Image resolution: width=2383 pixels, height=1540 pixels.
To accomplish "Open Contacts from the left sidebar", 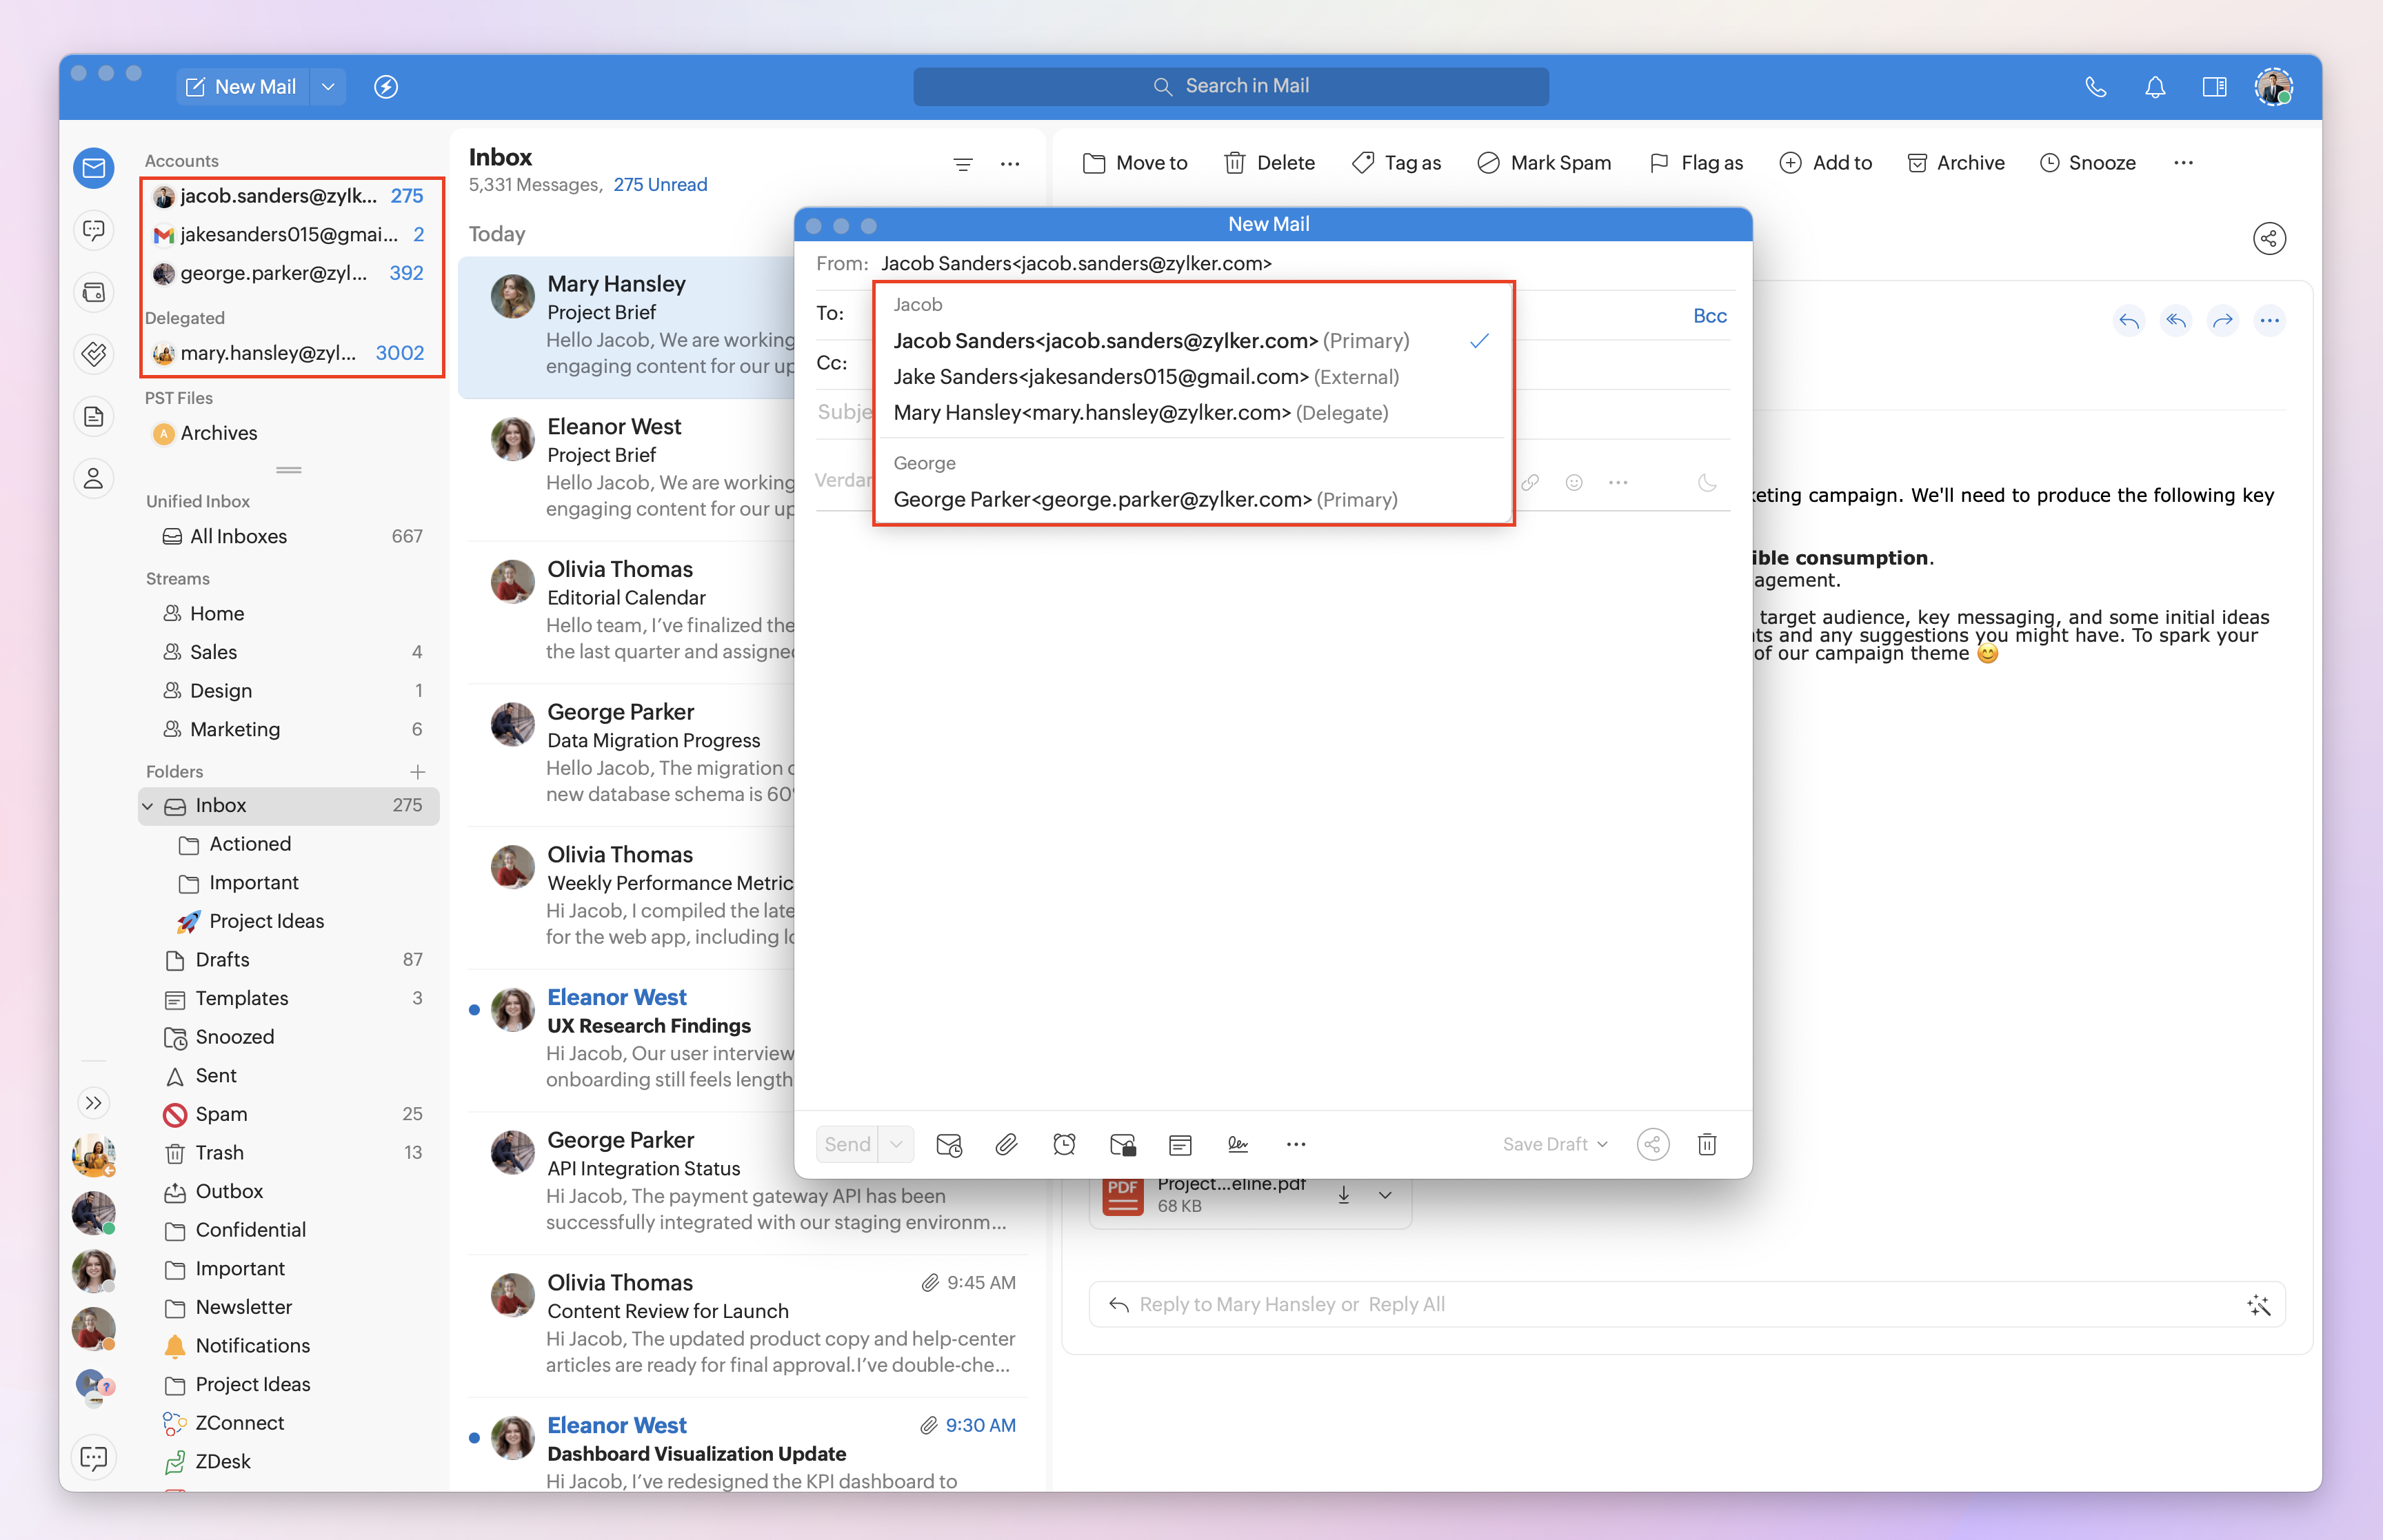I will pos(94,478).
